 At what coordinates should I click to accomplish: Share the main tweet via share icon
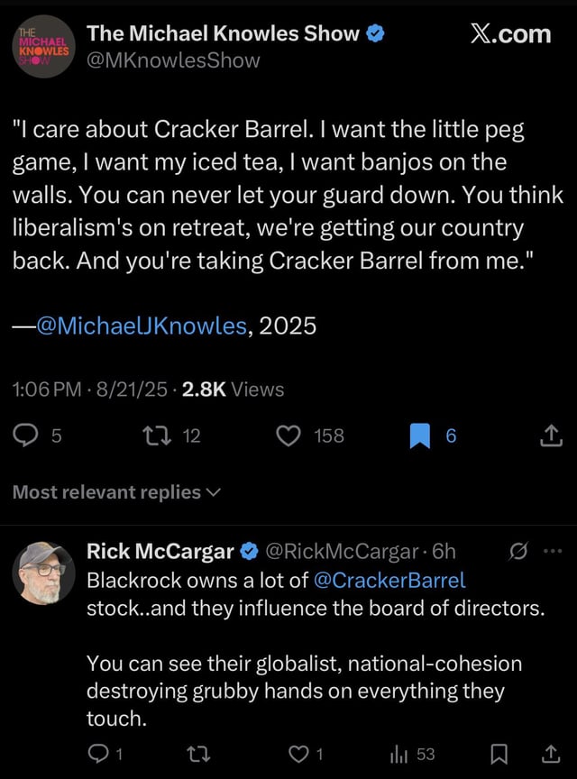click(548, 437)
